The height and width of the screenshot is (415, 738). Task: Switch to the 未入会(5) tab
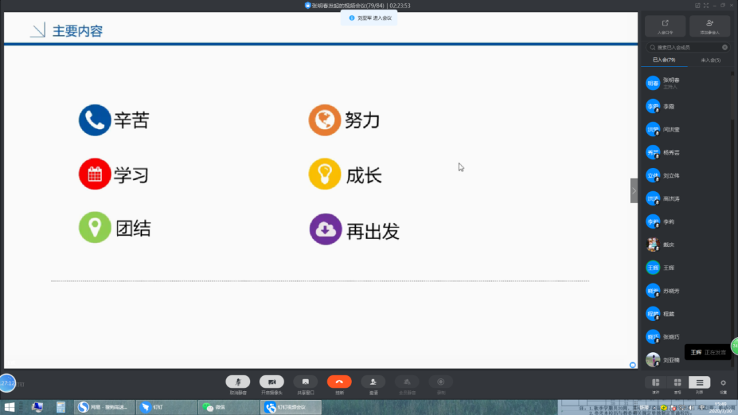(x=710, y=60)
